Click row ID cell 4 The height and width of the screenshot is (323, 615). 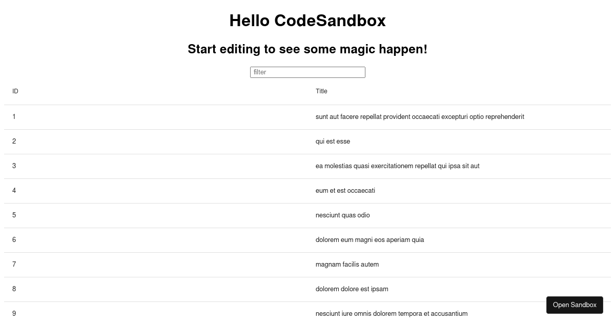(x=156, y=191)
